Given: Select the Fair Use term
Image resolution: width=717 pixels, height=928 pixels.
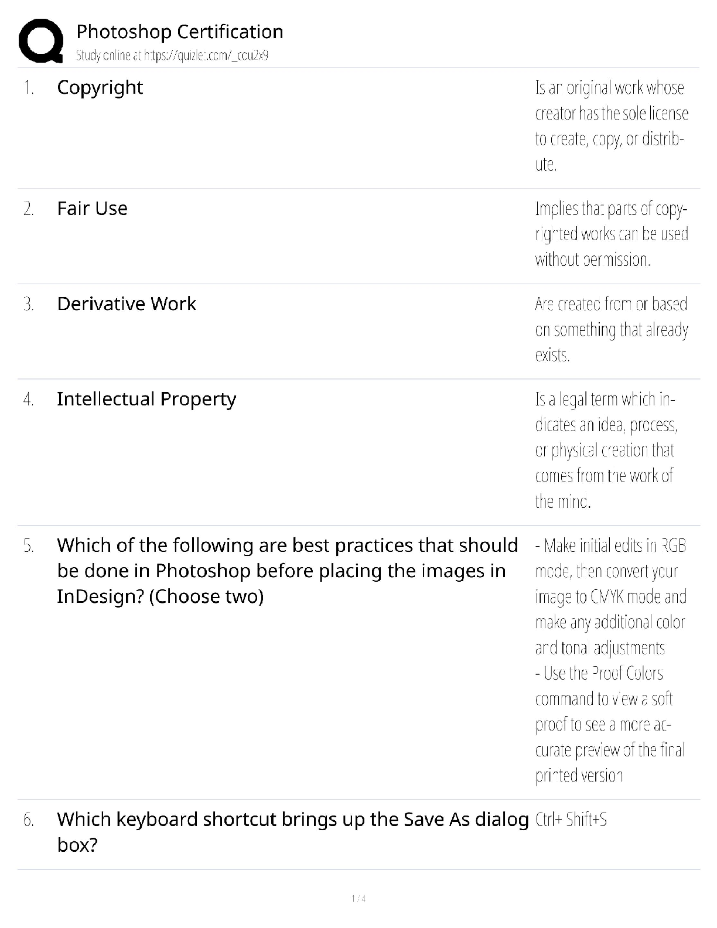Looking at the screenshot, I should click(92, 209).
